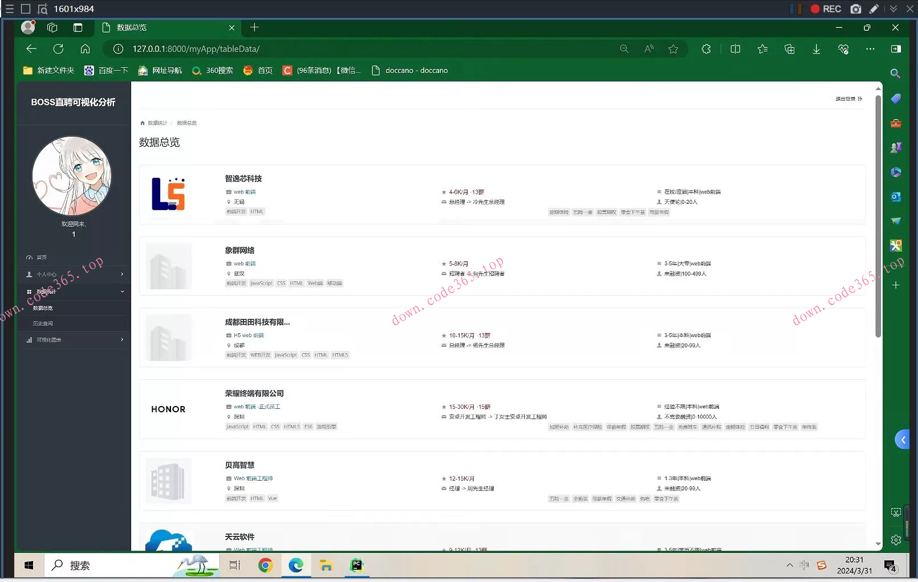
Task: Expand the 可视化图表 sidebar menu
Action: 74,340
